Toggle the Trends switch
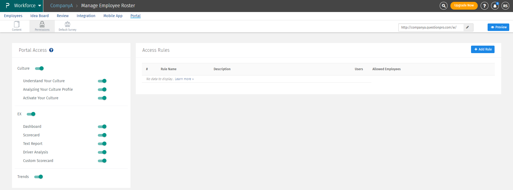 click(38, 177)
